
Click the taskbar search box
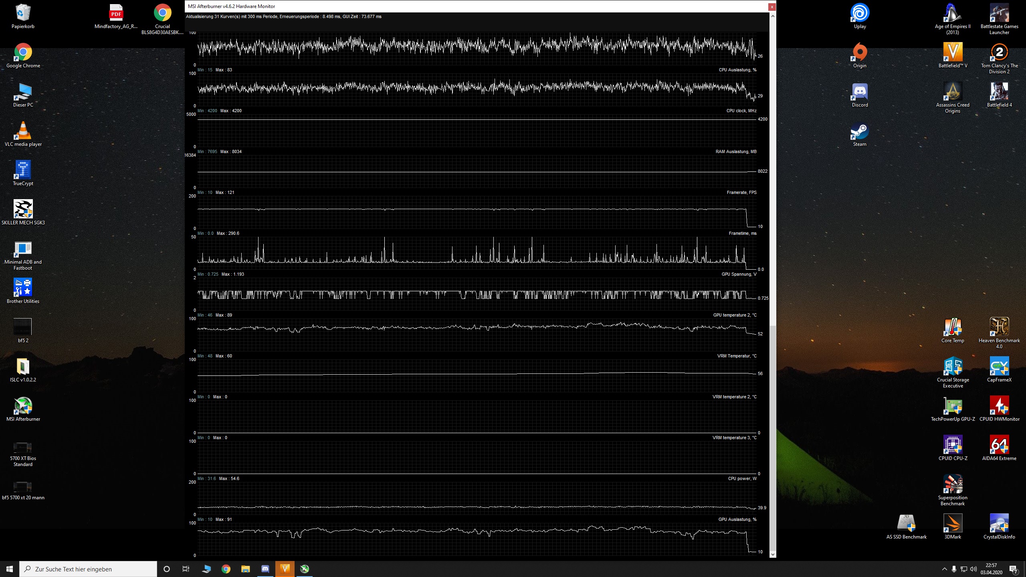pyautogui.click(x=88, y=569)
